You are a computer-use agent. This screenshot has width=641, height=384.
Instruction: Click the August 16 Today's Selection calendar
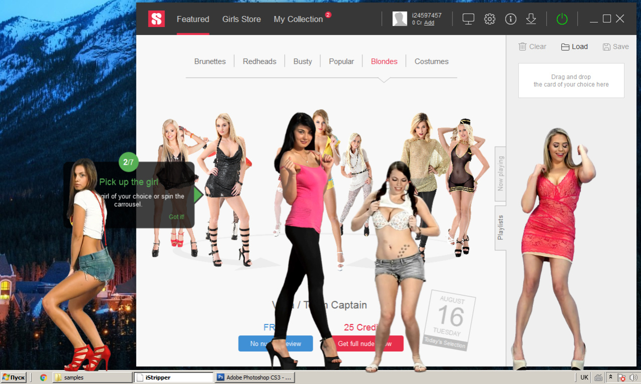(x=449, y=319)
